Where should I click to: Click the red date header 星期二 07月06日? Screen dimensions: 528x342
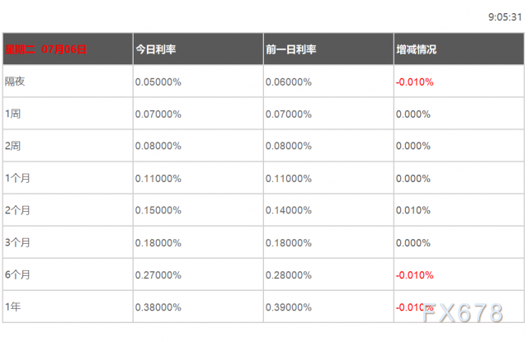pyautogui.click(x=46, y=49)
